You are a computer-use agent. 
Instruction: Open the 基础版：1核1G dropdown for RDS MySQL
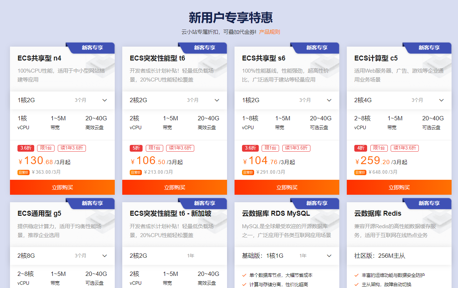pos(287,256)
